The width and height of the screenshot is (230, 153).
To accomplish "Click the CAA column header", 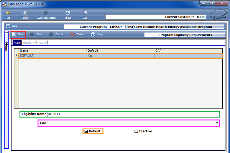I will coord(189,50).
